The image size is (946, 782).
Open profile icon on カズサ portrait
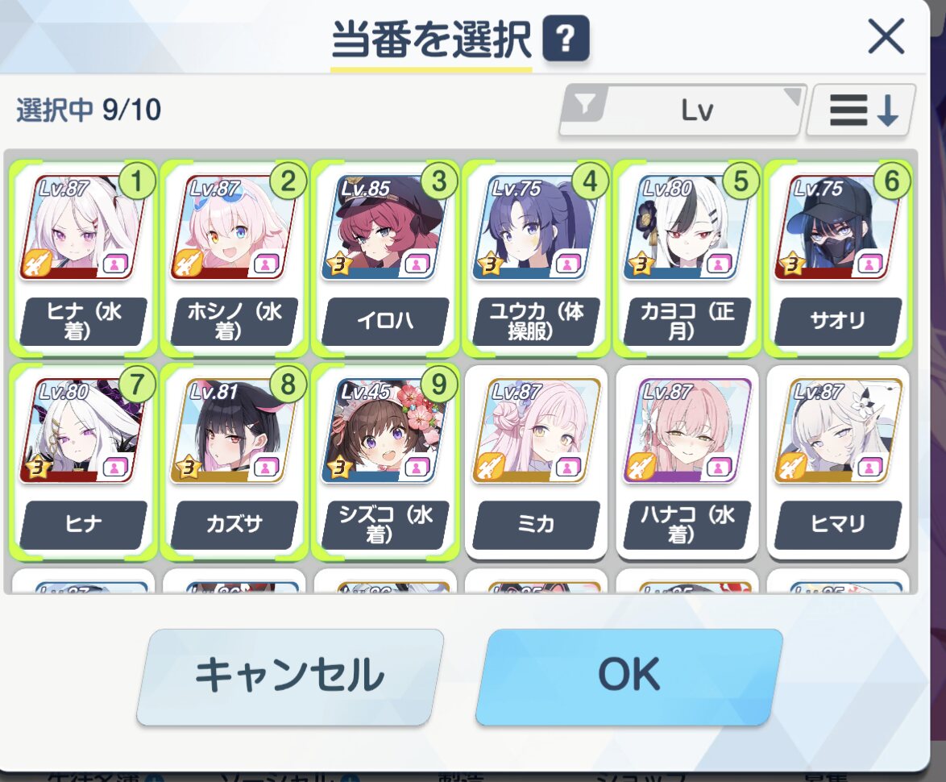pyautogui.click(x=267, y=468)
